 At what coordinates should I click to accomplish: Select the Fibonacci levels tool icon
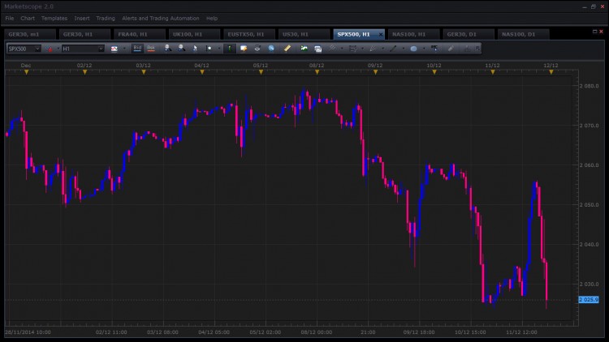click(x=352, y=49)
